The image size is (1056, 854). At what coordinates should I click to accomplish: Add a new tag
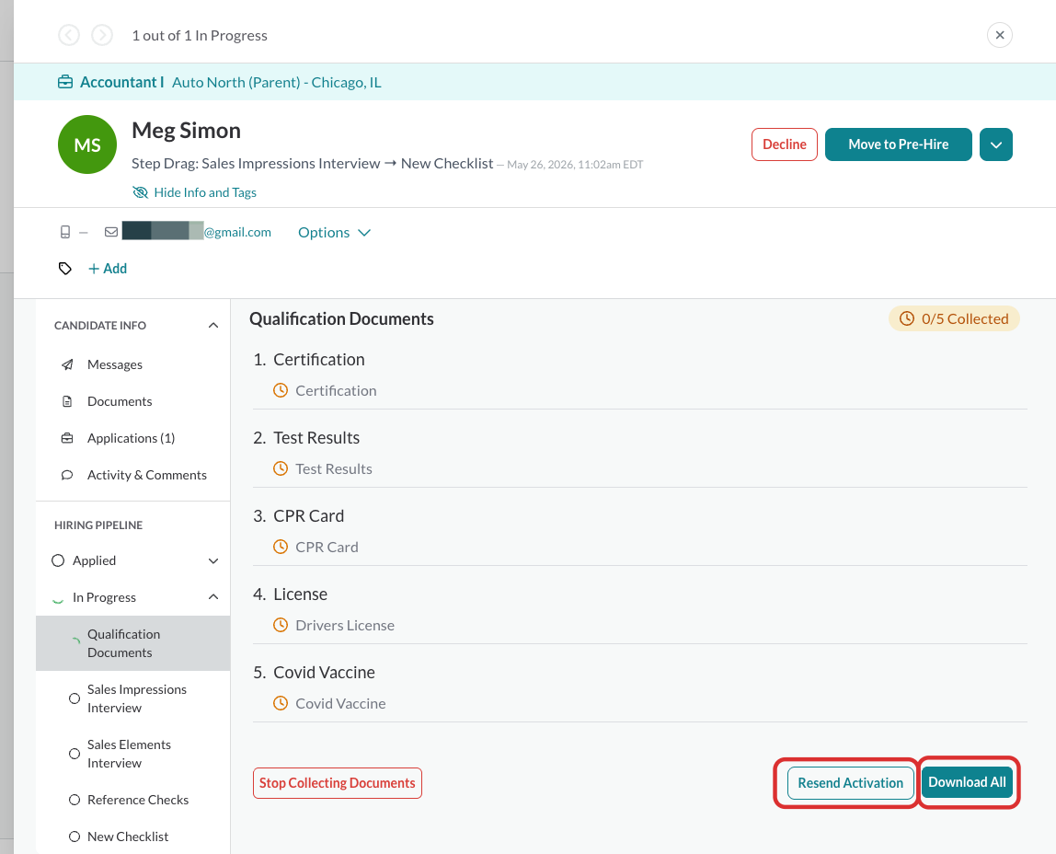(108, 269)
